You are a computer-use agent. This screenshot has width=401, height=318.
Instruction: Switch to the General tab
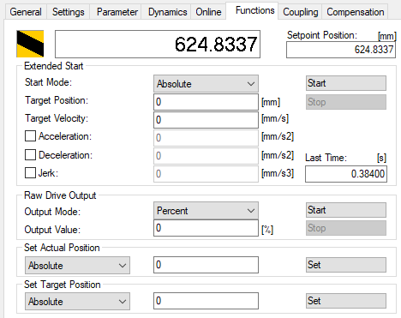[26, 12]
